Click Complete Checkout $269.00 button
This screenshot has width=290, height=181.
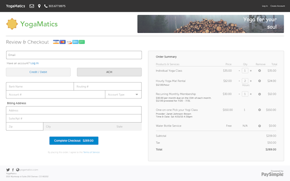coord(74,141)
